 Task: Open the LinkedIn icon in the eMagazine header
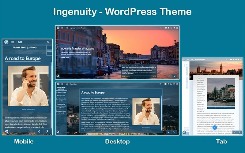click(171, 28)
